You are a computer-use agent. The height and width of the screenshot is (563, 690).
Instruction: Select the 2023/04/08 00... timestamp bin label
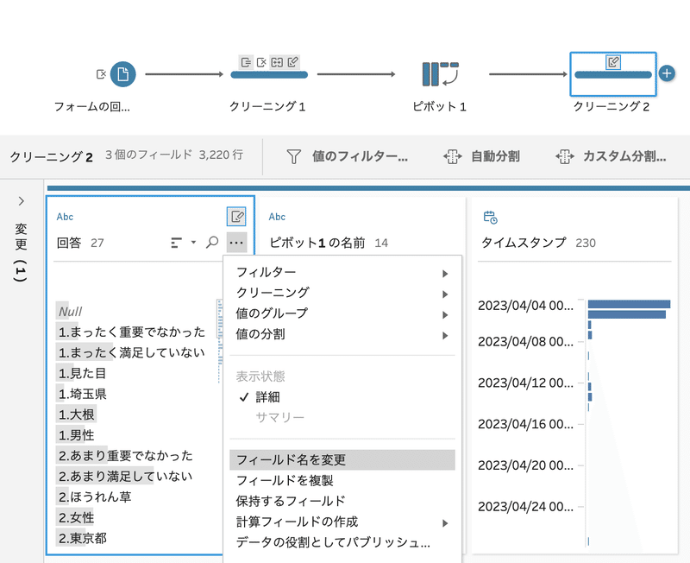pos(525,342)
